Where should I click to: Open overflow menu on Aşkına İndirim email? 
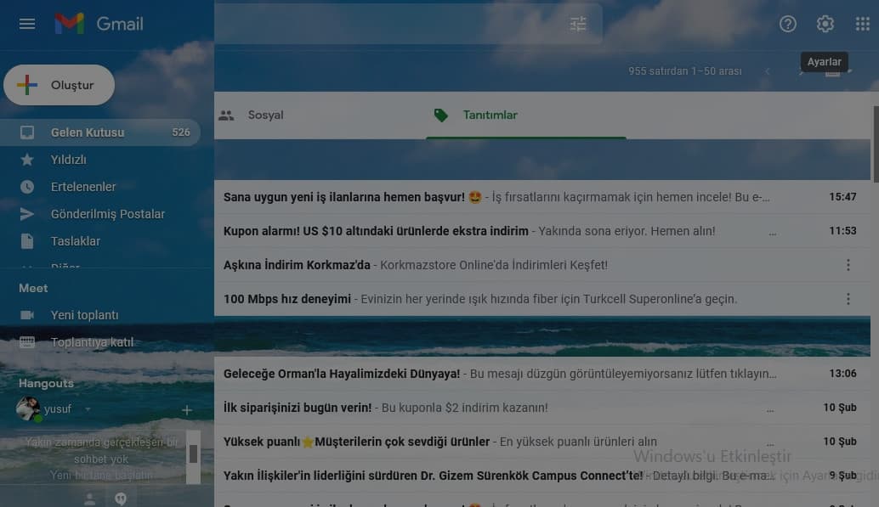(848, 265)
